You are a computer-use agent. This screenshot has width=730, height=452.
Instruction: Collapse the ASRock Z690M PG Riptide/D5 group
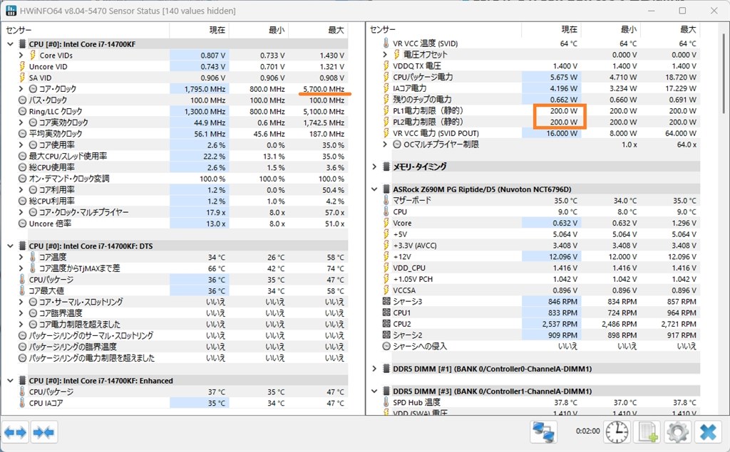(x=374, y=189)
